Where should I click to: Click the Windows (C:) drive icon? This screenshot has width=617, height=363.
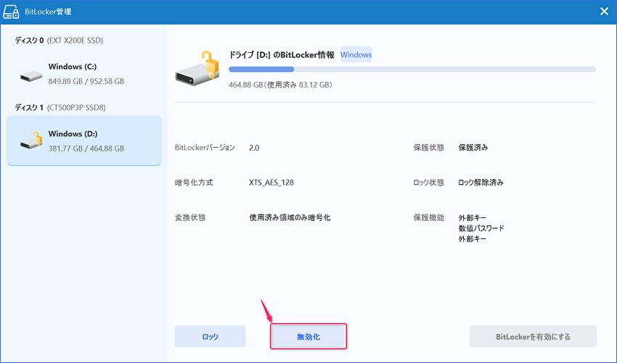tap(31, 75)
